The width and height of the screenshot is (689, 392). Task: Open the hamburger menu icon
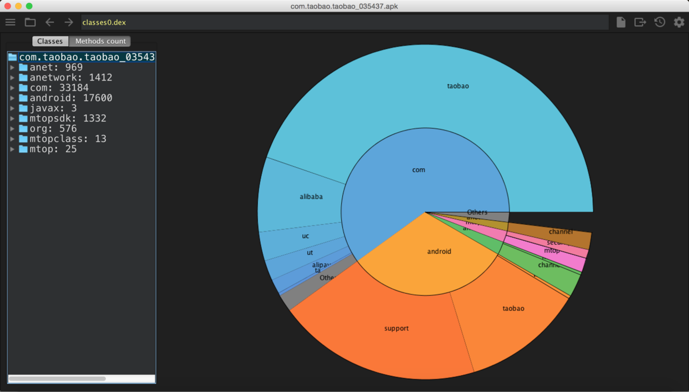point(11,22)
